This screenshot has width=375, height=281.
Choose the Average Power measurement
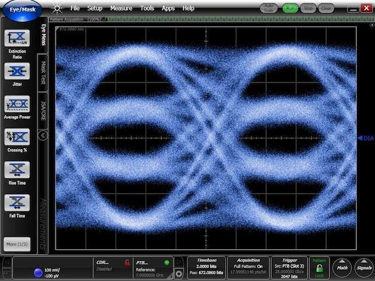(17, 104)
